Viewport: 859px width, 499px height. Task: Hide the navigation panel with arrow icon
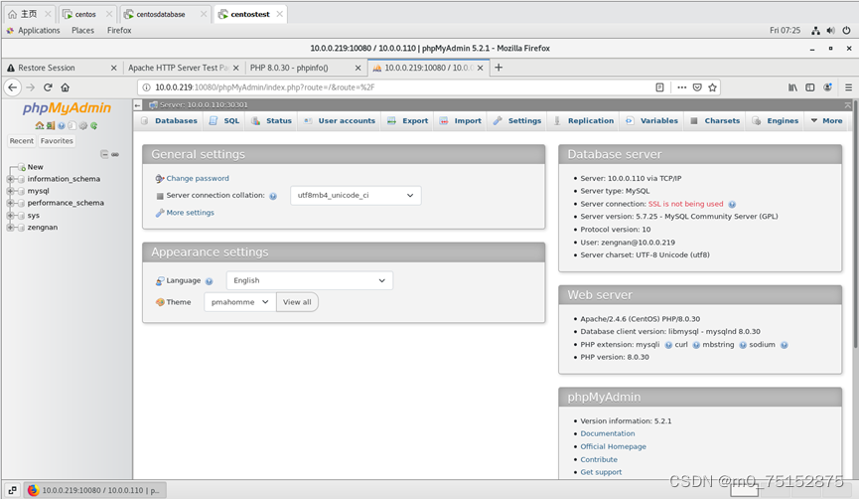137,104
